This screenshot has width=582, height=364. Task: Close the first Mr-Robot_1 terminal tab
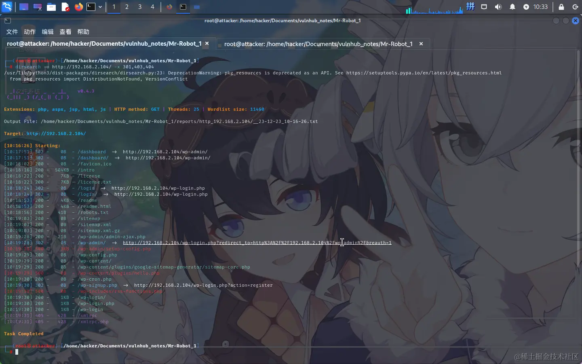[x=207, y=43]
